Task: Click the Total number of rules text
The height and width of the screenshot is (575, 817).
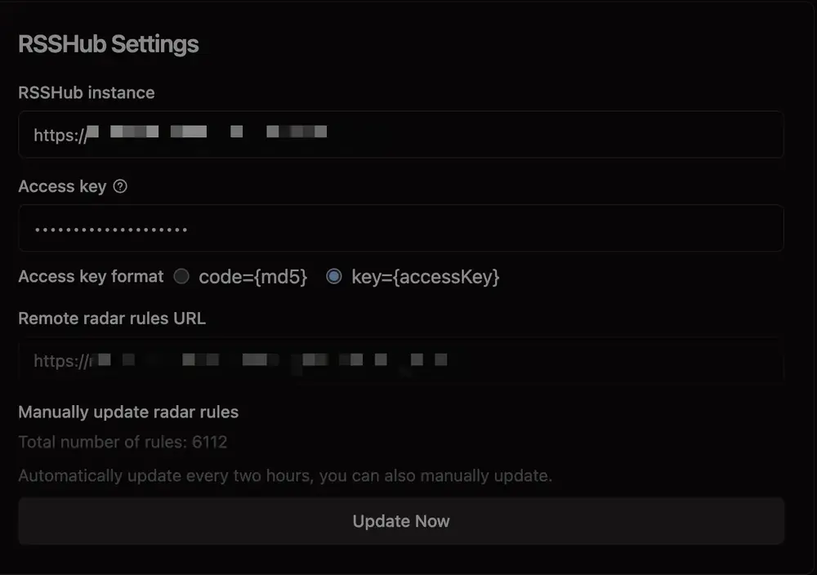Action: (123, 443)
